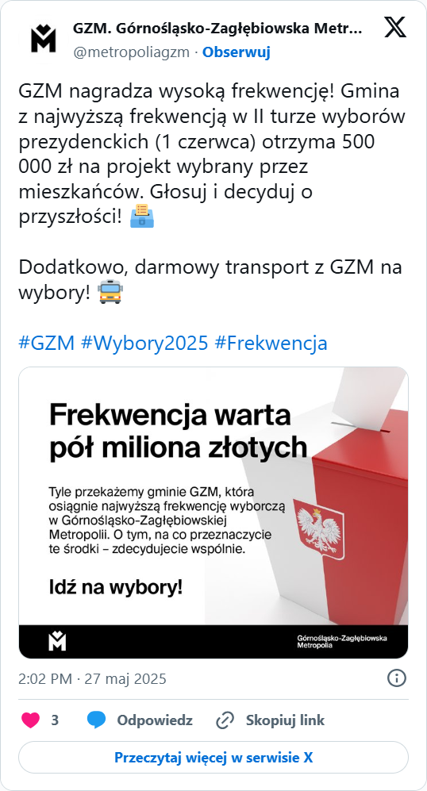Screen dimensions: 427x791
Task: Click the ballot box emoji
Action: [x=142, y=216]
